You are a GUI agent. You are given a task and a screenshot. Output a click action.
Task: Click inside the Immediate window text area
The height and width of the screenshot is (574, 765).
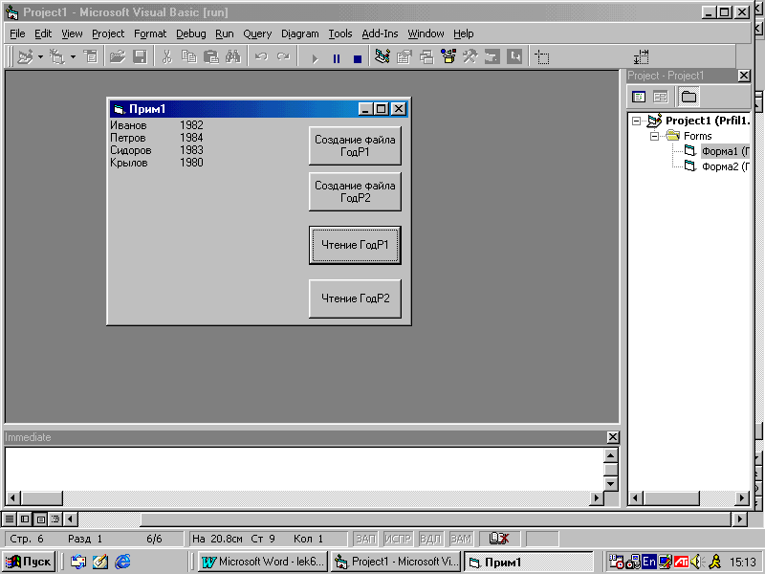pyautogui.click(x=304, y=469)
